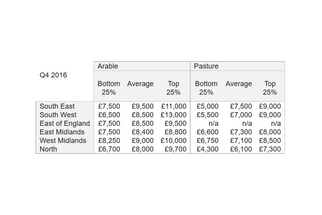Image resolution: width=322 pixels, height=215 pixels.
Task: Select the West Midlands row label
Action: pyautogui.click(x=63, y=141)
